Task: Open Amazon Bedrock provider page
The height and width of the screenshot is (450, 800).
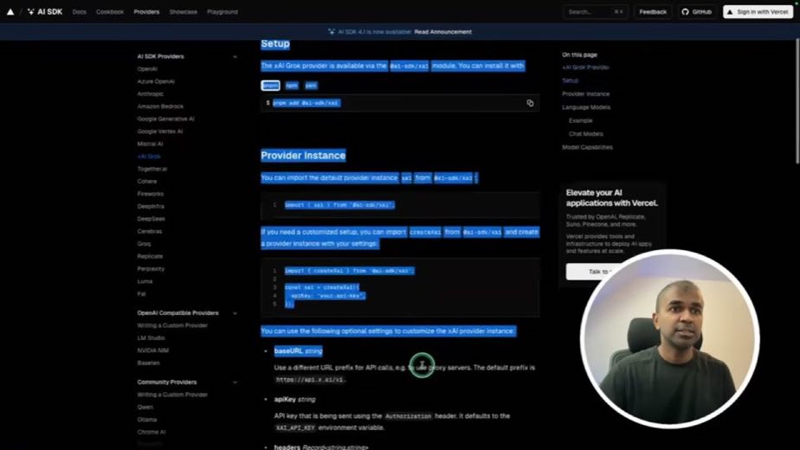Action: coord(160,106)
